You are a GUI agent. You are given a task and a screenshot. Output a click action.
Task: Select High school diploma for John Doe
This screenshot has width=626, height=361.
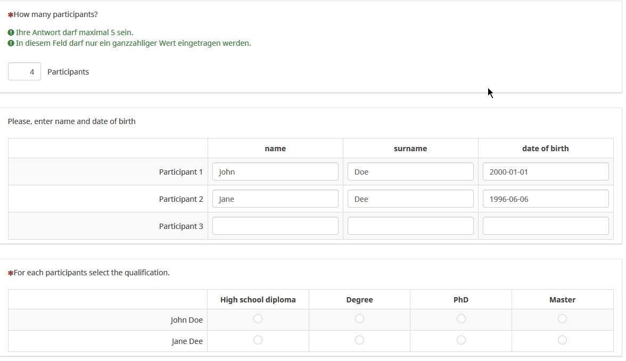(258, 319)
